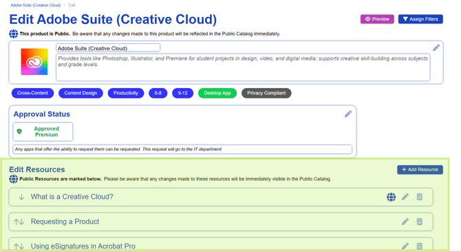Edit the 'Requesting a Product' resource
This screenshot has width=461, height=251.
pos(405,221)
